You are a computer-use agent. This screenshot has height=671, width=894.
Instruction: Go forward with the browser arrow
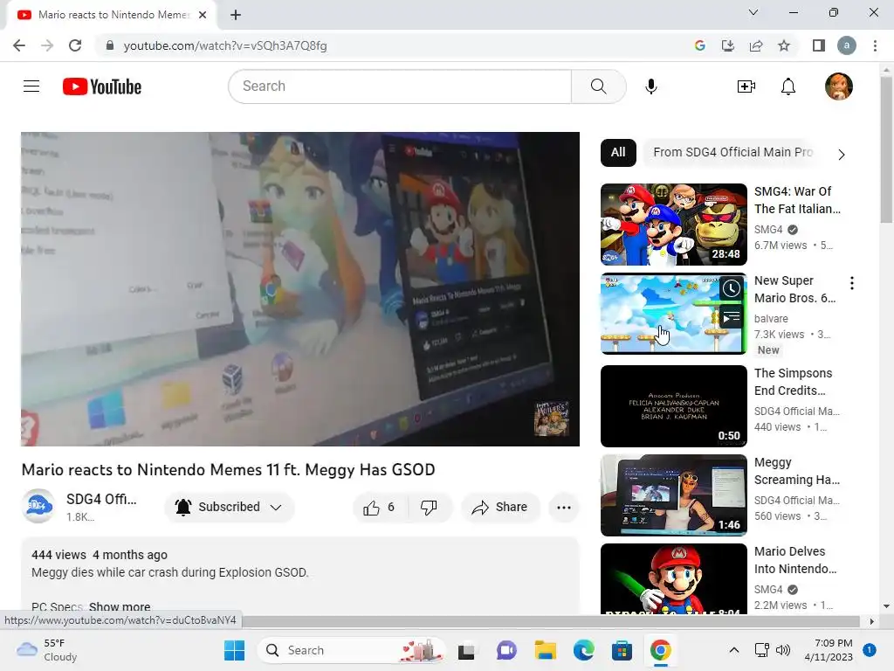pos(47,45)
